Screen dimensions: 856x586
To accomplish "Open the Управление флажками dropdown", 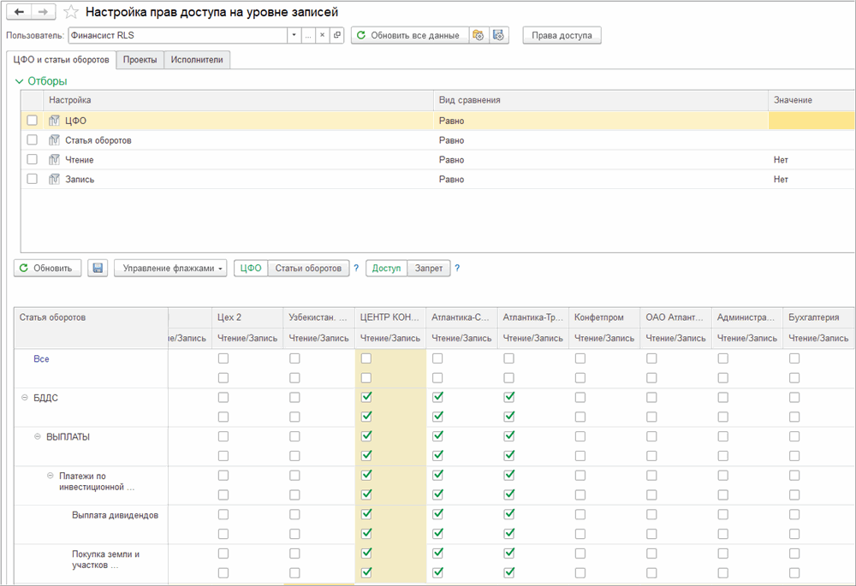I will point(170,269).
